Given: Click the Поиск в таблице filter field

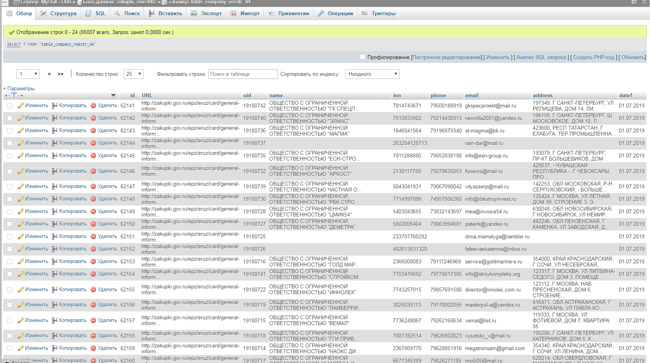Looking at the screenshot, I should tap(243, 74).
